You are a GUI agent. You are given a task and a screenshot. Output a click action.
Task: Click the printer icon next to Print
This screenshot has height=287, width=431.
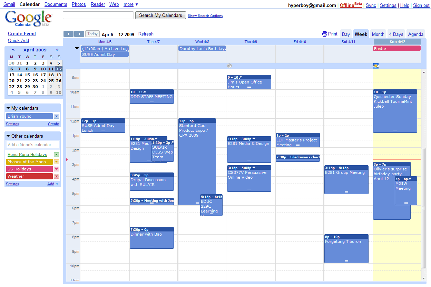[324, 34]
